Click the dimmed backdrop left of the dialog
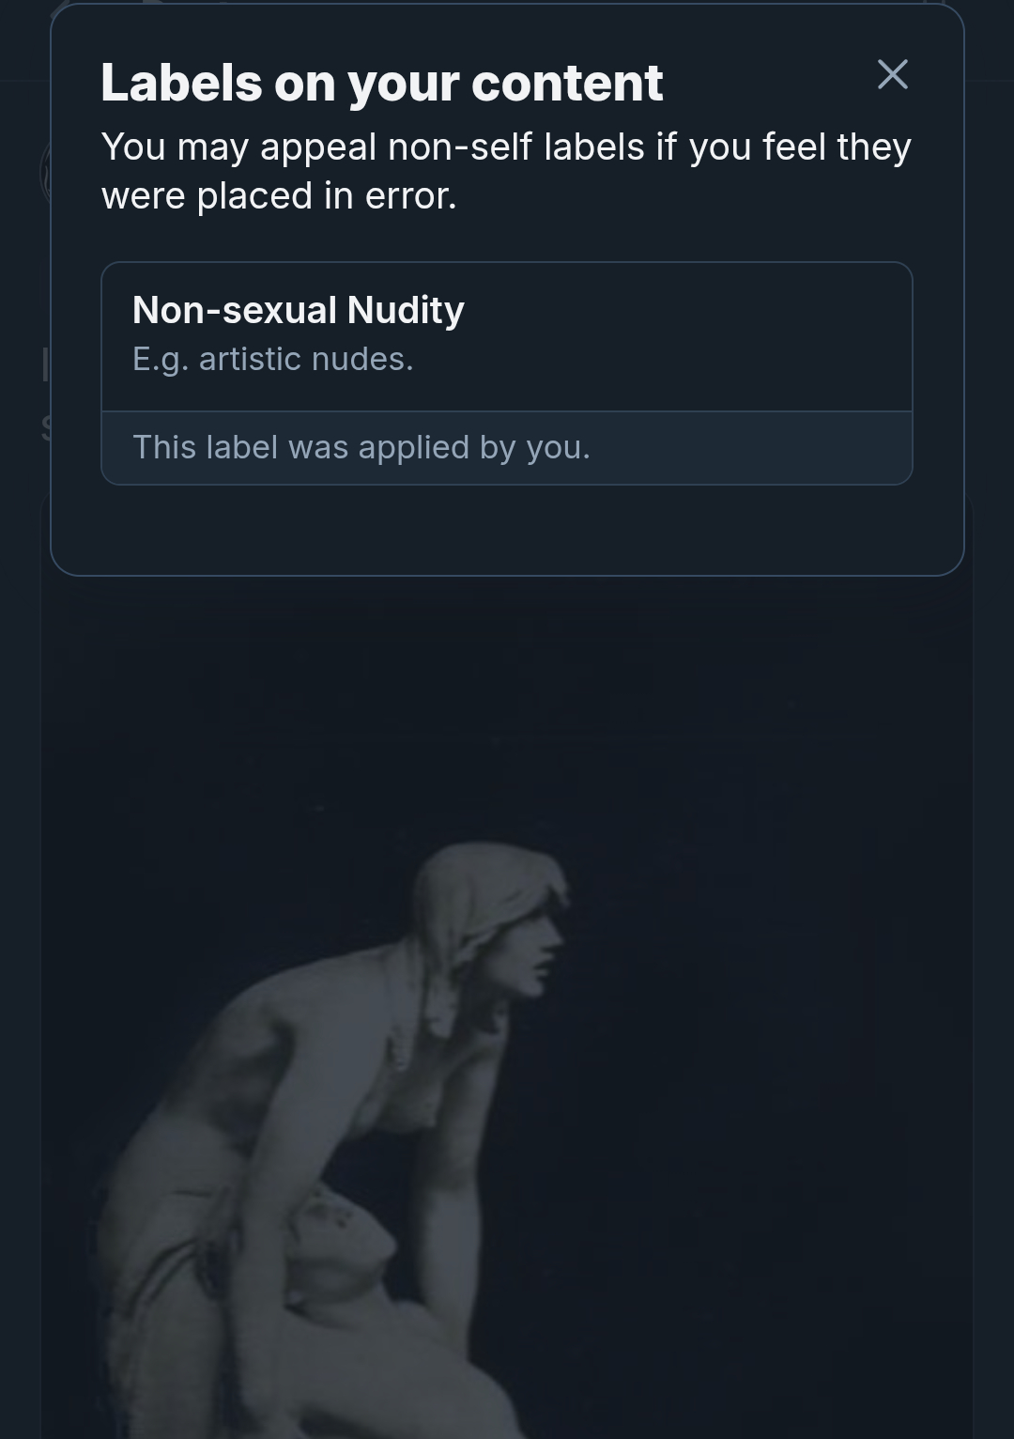This screenshot has height=1439, width=1014. click(24, 282)
